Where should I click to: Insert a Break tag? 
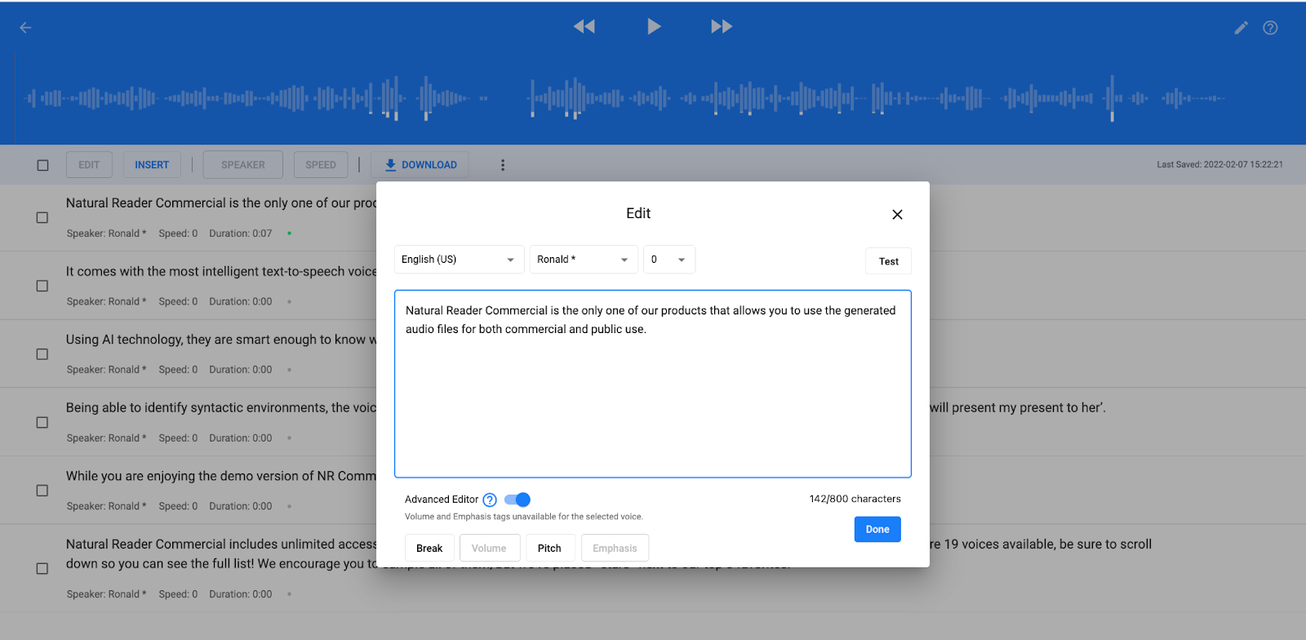429,548
